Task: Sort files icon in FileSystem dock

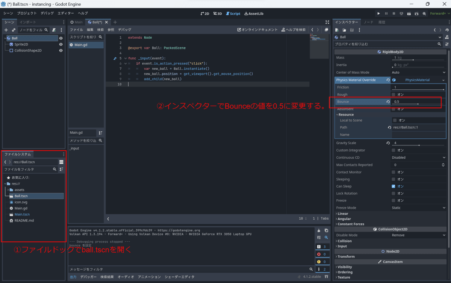Action: pos(61,170)
